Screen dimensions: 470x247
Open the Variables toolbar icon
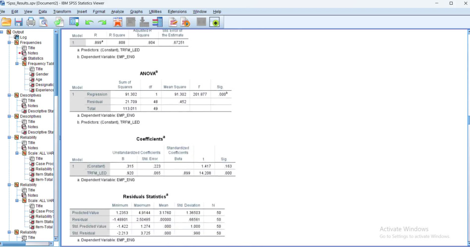[x=157, y=22]
